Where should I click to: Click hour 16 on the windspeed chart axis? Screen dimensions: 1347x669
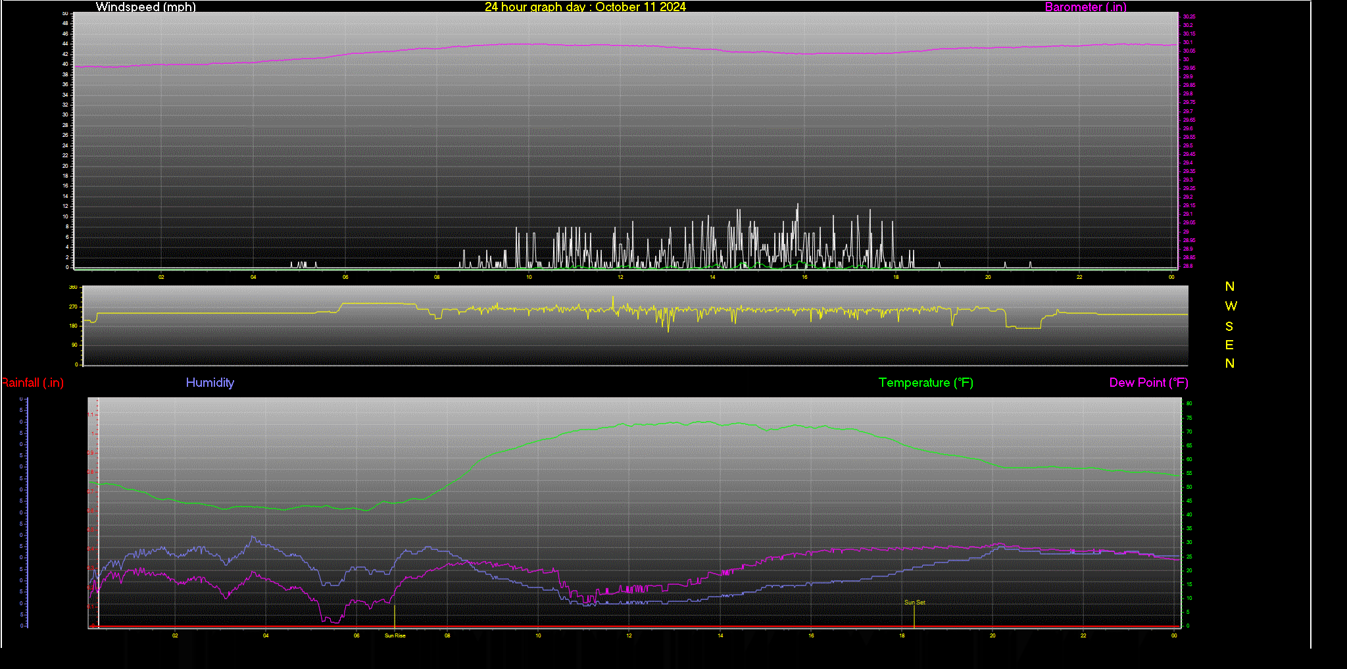(x=804, y=277)
